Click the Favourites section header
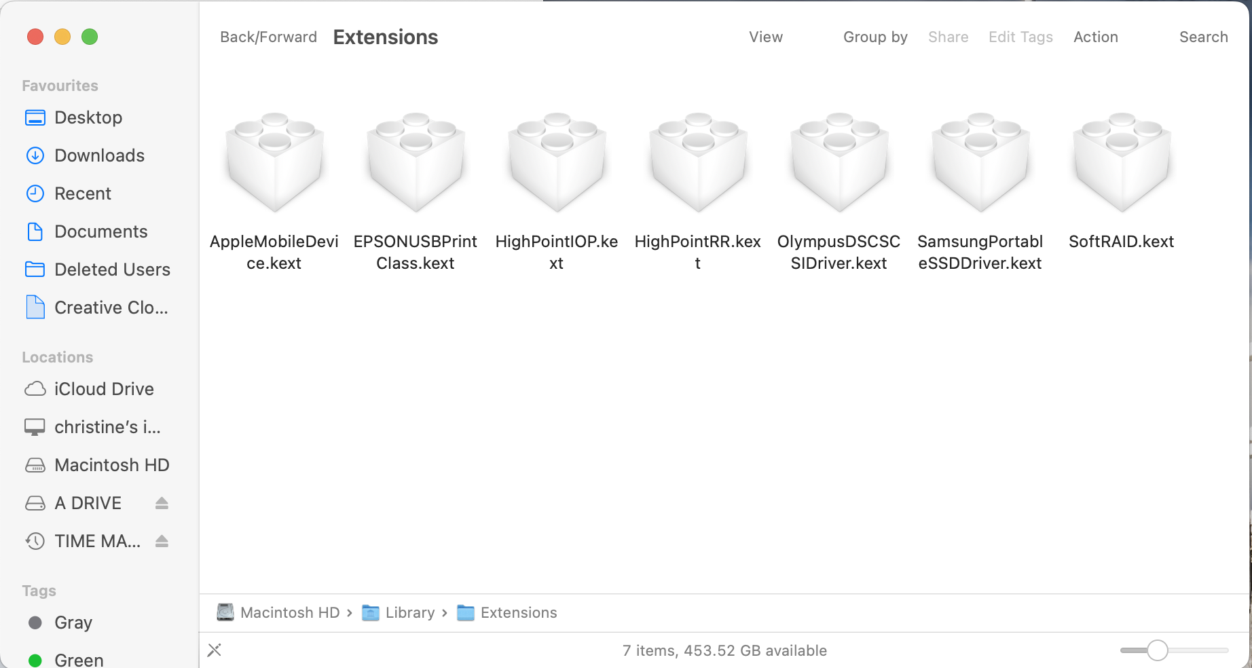 point(60,86)
